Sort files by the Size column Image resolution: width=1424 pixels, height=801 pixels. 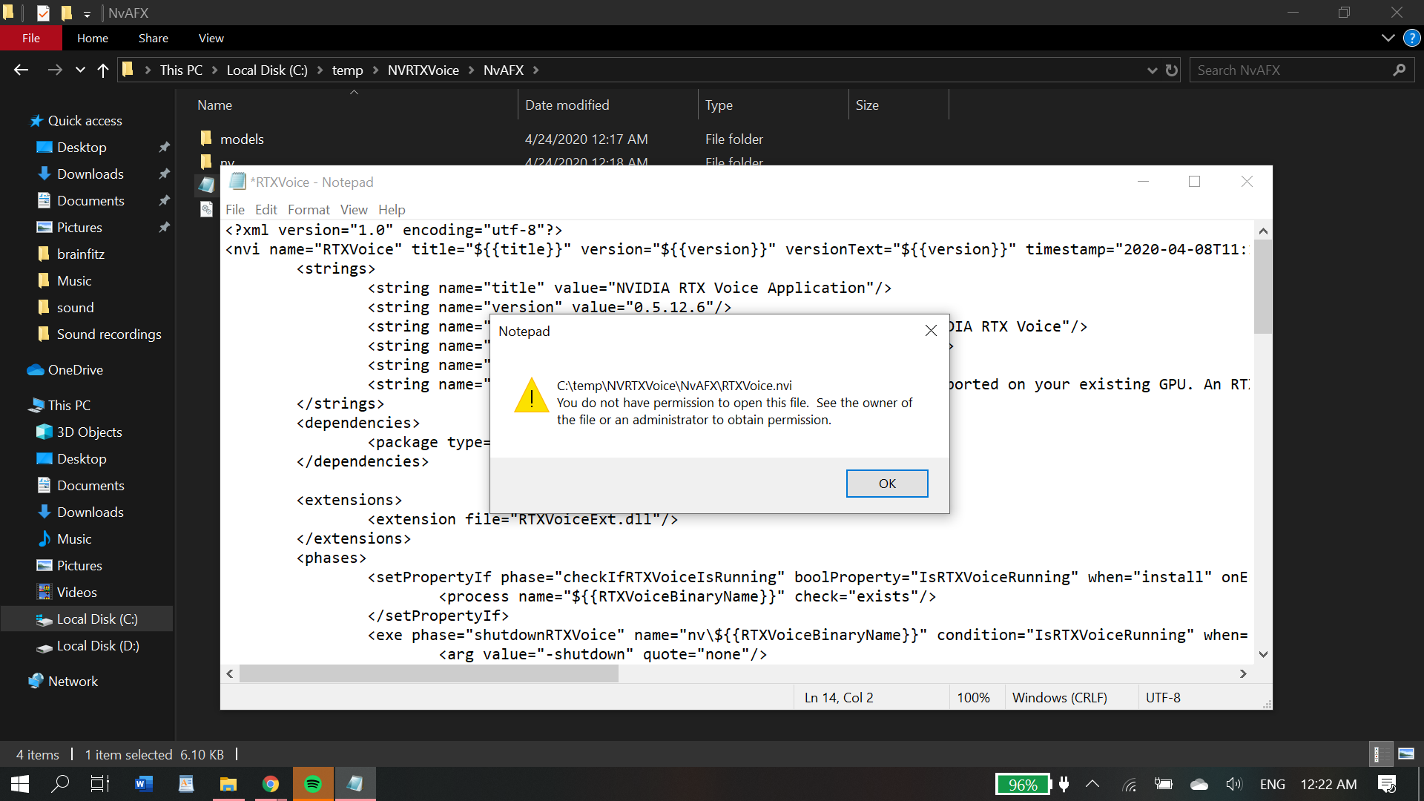(867, 105)
